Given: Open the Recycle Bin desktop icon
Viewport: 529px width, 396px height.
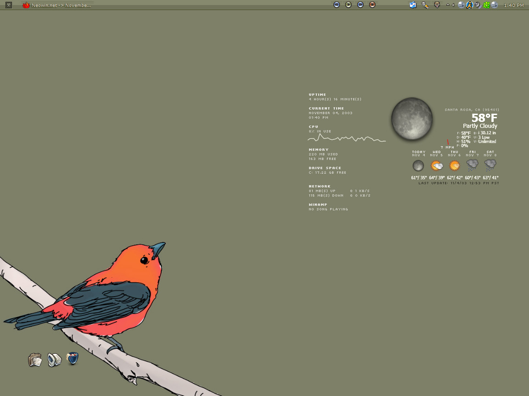Looking at the screenshot, I should tap(73, 358).
